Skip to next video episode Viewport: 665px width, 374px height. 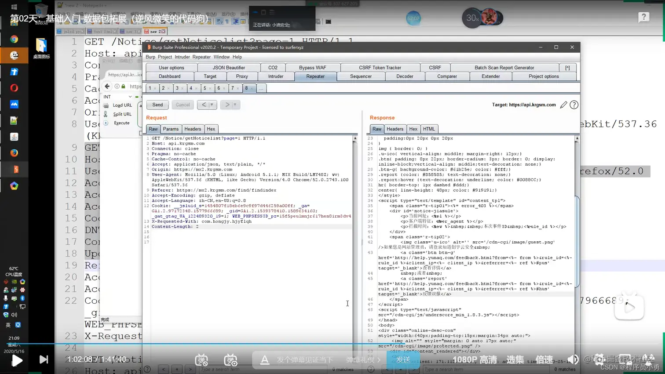click(44, 359)
